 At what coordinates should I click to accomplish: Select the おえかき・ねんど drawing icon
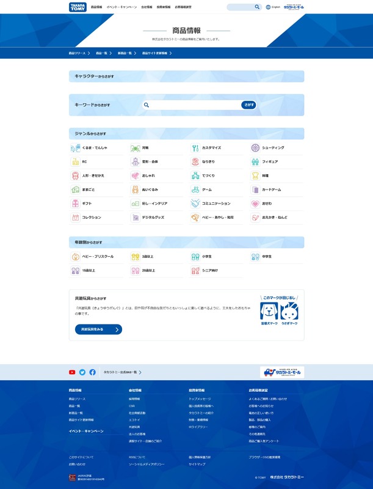(255, 218)
